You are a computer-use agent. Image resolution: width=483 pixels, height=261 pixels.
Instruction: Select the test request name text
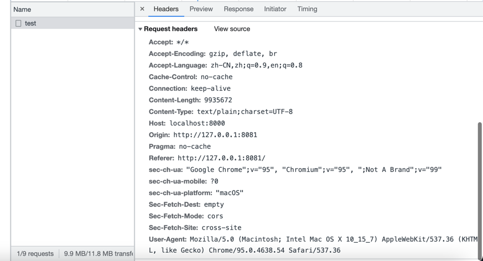(x=30, y=24)
